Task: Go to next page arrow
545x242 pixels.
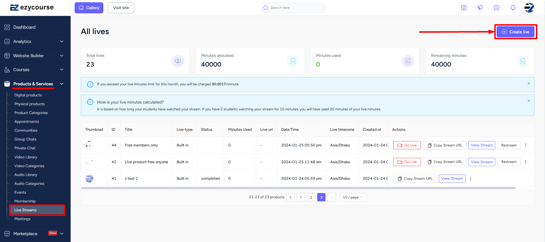Action: coord(331,197)
